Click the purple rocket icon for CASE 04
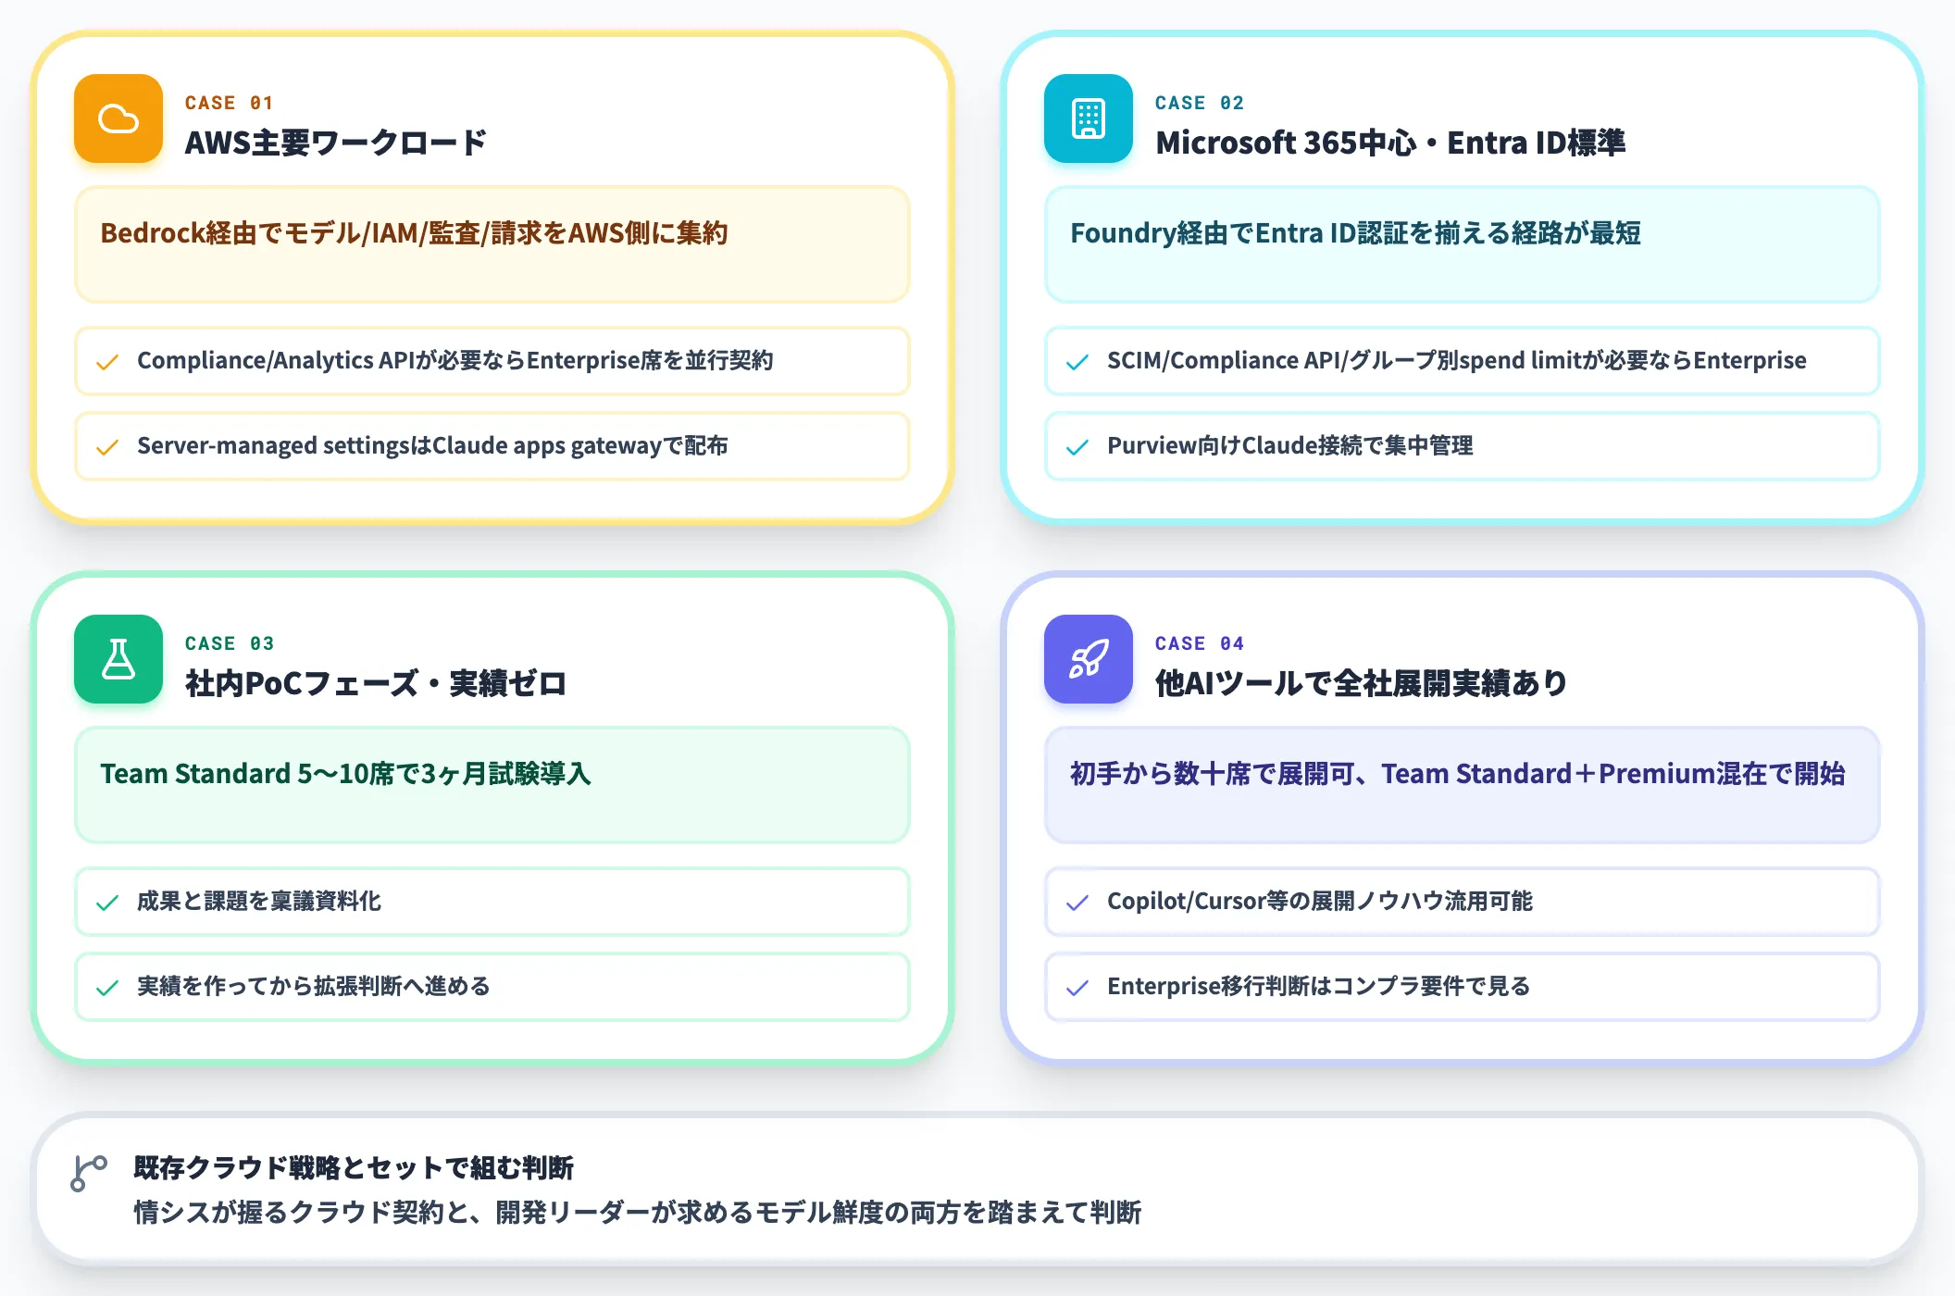Viewport: 1955px width, 1296px height. 1089,659
